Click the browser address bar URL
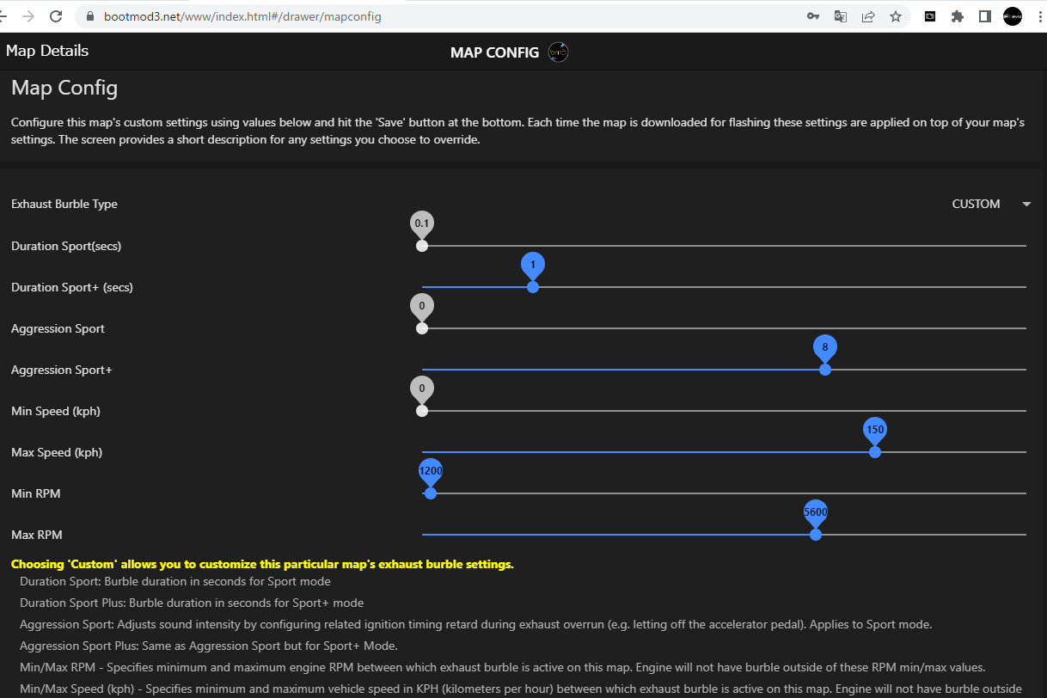Viewport: 1047px width, 698px height. 242,16
